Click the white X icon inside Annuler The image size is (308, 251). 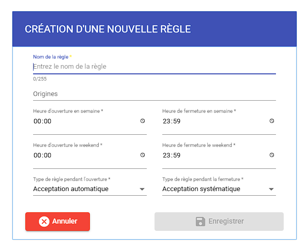pyautogui.click(x=44, y=222)
